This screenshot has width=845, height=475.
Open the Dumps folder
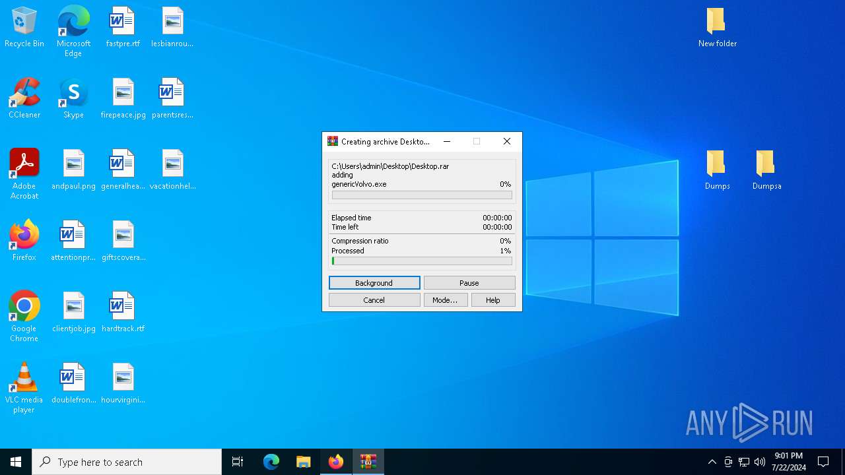click(717, 170)
